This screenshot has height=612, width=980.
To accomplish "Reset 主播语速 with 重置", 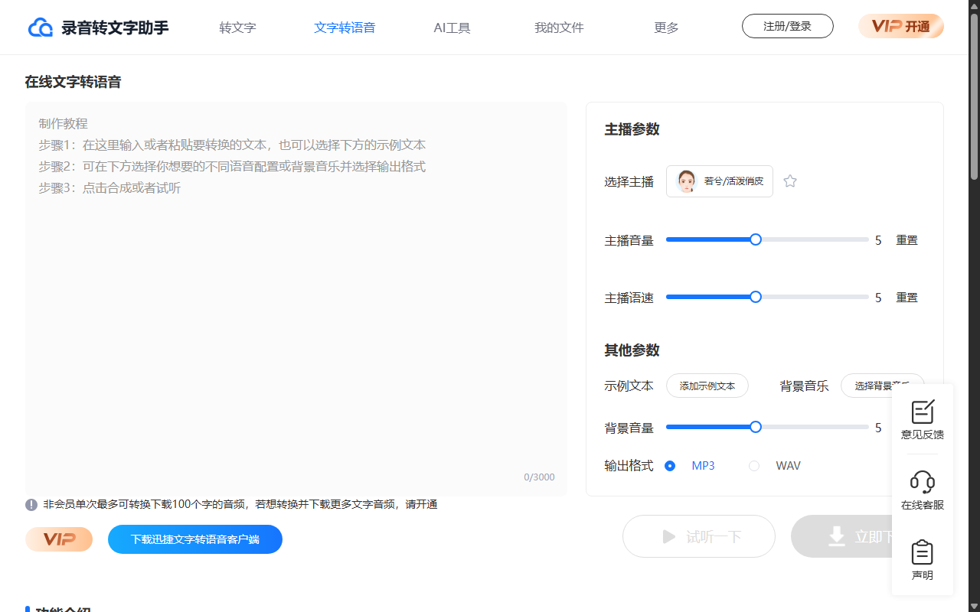I will (x=907, y=298).
